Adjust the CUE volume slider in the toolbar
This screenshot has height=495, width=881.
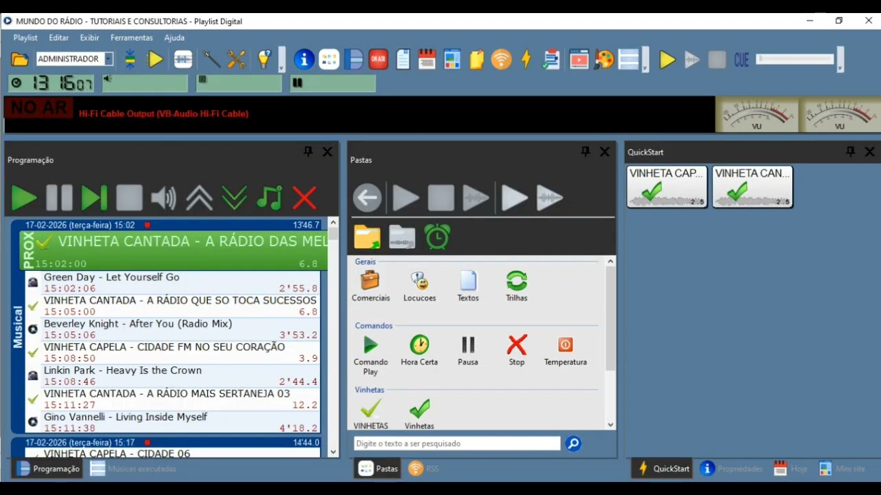(x=796, y=59)
